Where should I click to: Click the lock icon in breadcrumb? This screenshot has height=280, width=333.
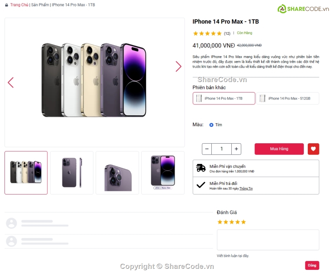click(x=6, y=5)
